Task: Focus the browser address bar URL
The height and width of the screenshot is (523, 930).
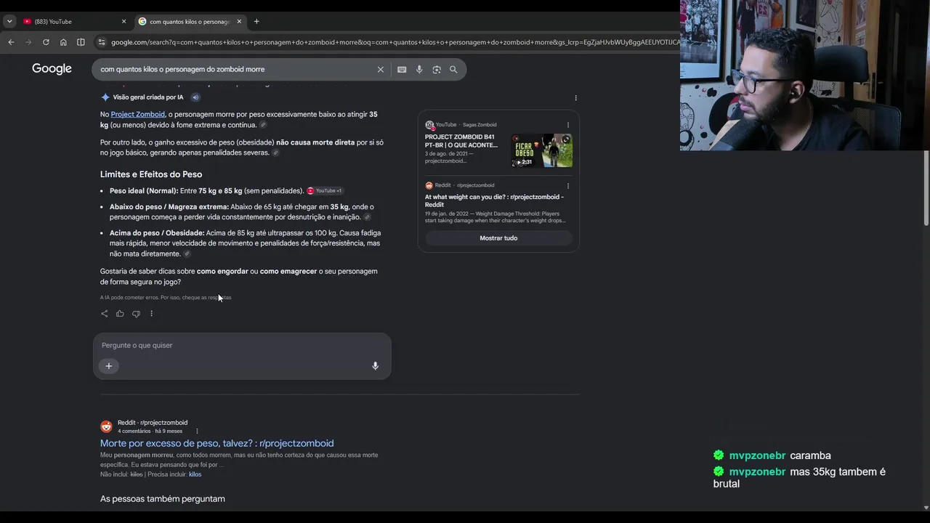Action: pyautogui.click(x=395, y=42)
